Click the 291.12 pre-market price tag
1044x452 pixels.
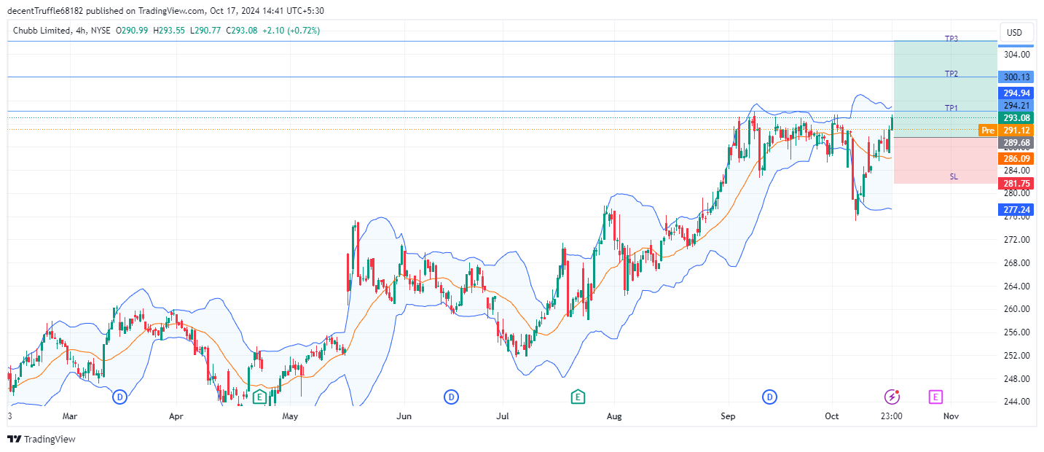click(1016, 130)
